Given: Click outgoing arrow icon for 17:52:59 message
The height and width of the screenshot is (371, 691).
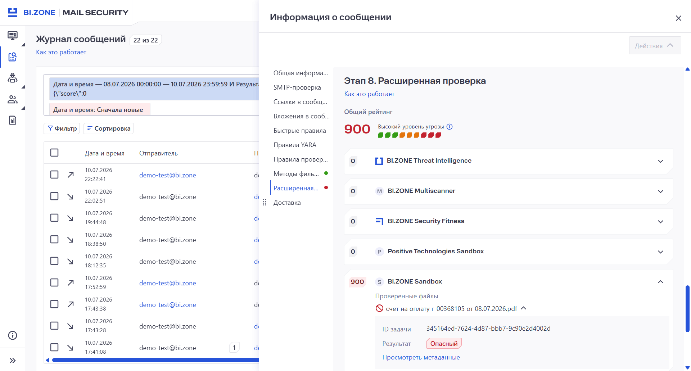Looking at the screenshot, I should (x=71, y=282).
